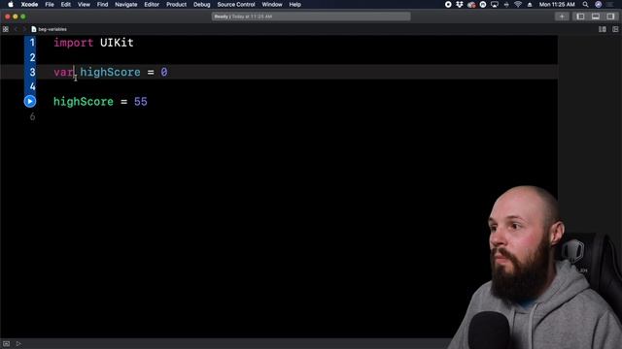Open the View menu
Screen dimensions: 622x349
(84, 4)
